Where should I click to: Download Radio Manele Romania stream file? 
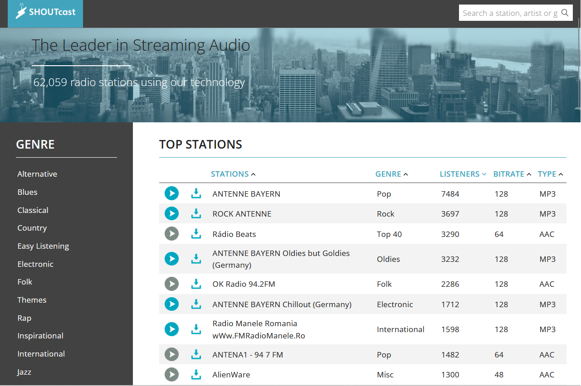[196, 329]
